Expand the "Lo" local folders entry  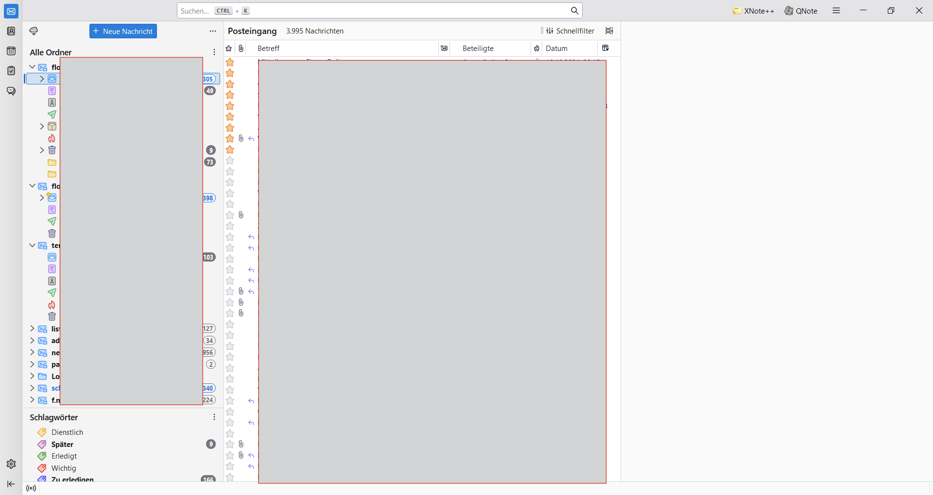[x=32, y=376]
